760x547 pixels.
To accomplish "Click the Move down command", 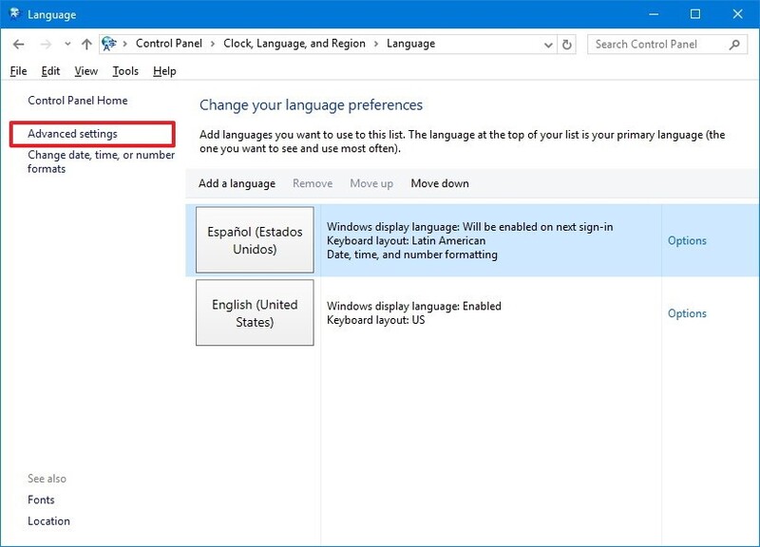I will point(440,183).
